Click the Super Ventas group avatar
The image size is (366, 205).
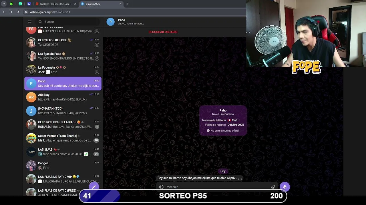click(x=31, y=138)
